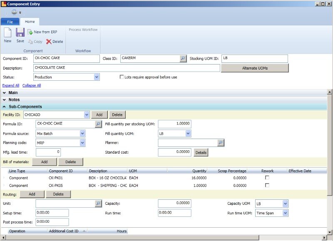The image size is (333, 241).
Task: Open Formula ID lookup search icon
Action: [98, 124]
